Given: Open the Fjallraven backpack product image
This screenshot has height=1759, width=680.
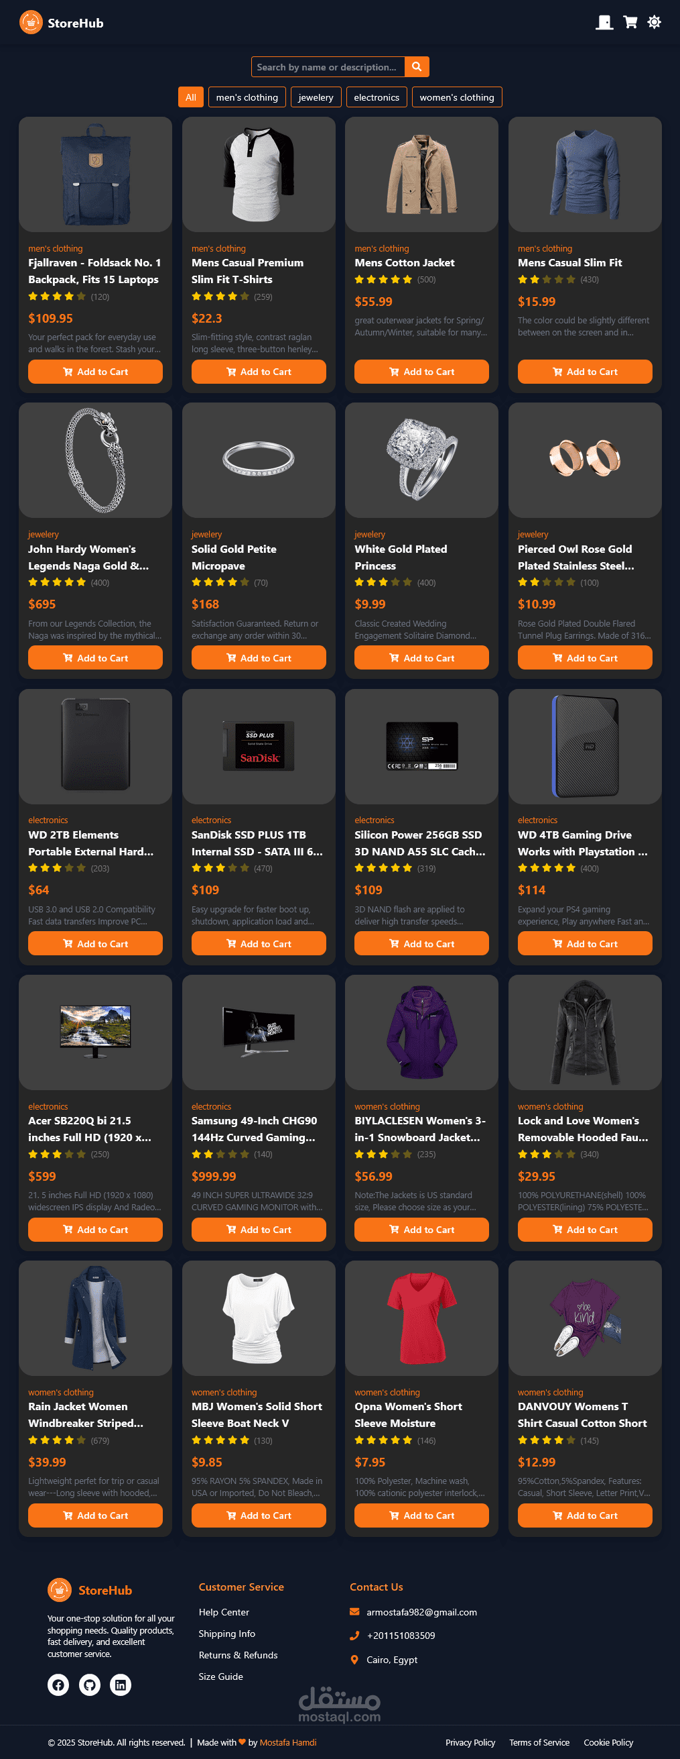Looking at the screenshot, I should (96, 174).
